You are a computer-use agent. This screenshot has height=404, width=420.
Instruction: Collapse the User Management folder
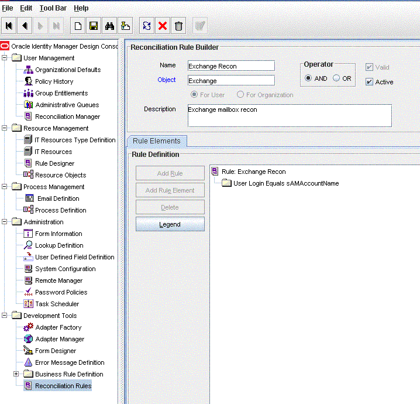[4, 57]
